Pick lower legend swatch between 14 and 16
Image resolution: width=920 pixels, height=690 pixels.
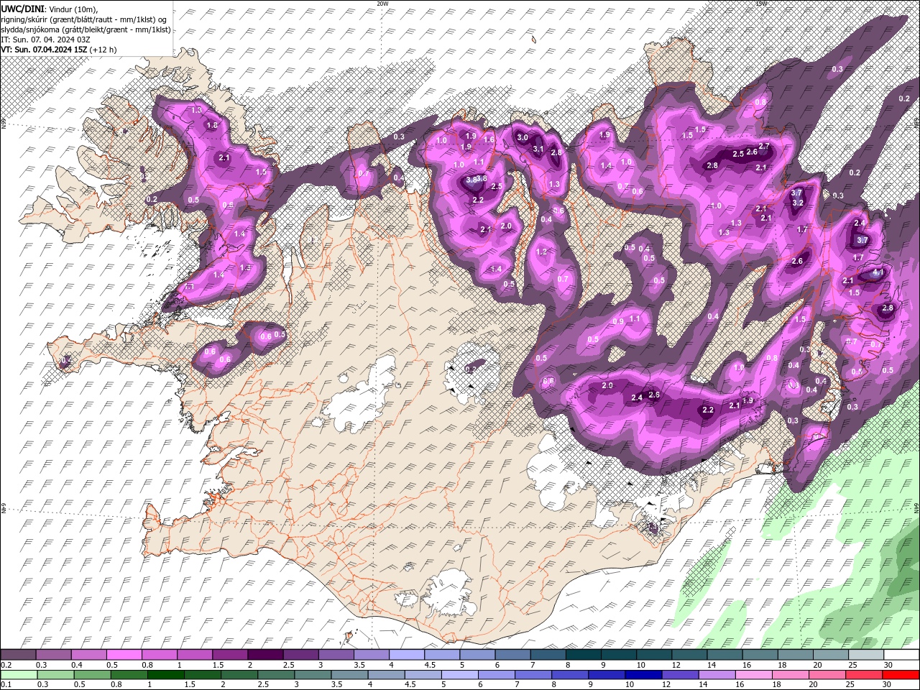coord(716,675)
